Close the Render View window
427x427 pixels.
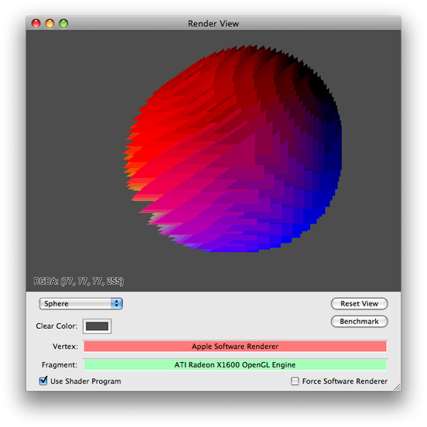(x=36, y=23)
